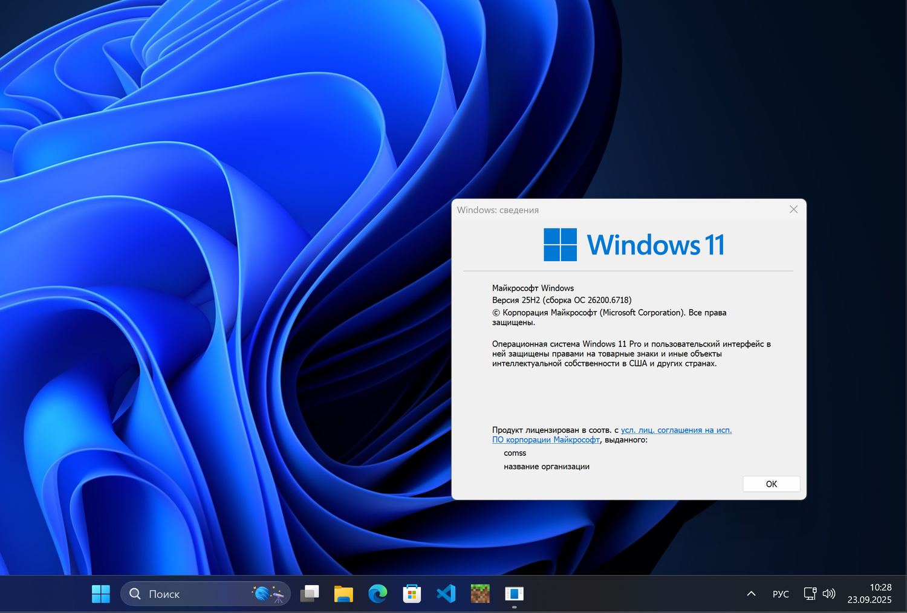Image resolution: width=907 pixels, height=613 pixels.
Task: Launch File Explorer from the taskbar
Action: coord(343,594)
